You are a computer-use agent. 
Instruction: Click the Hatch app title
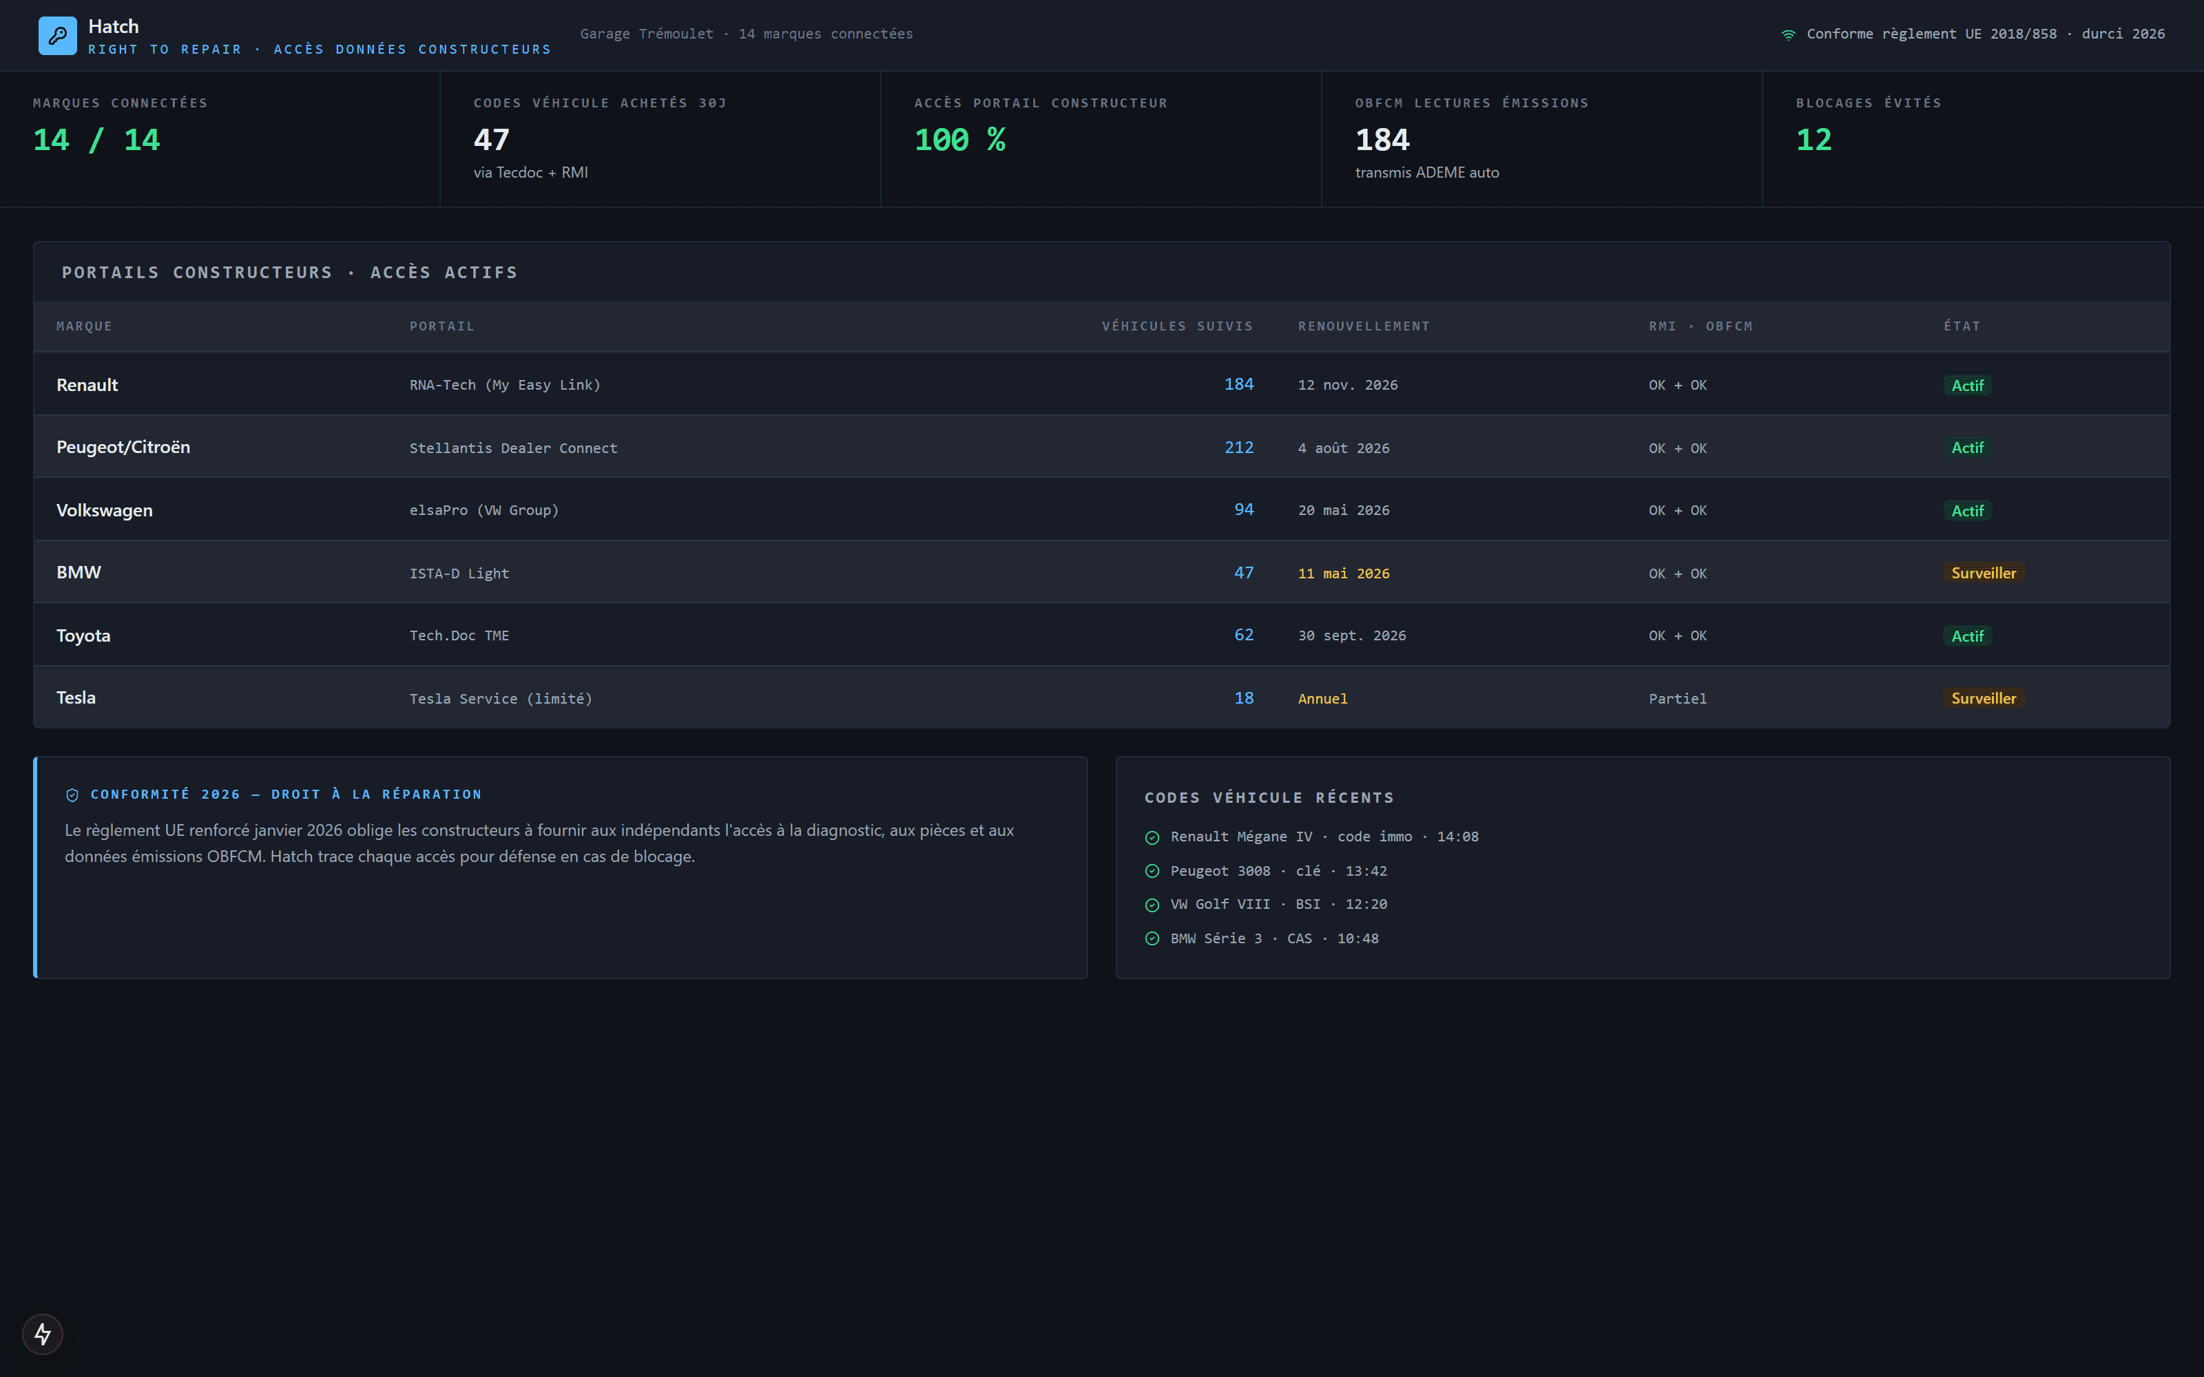pyautogui.click(x=114, y=26)
